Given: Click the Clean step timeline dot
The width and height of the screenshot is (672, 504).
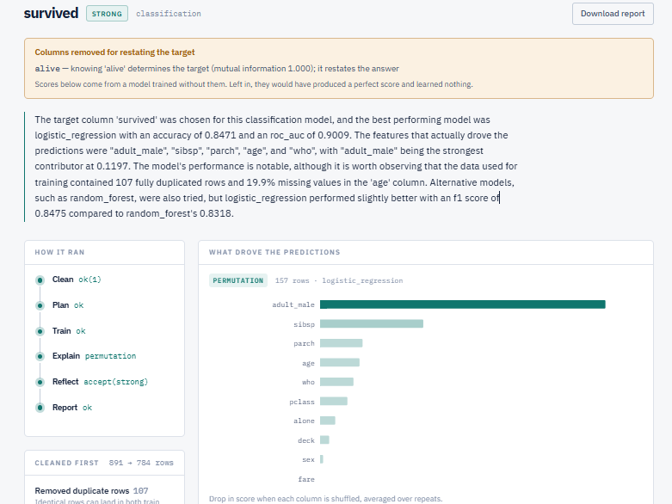Looking at the screenshot, I should click(40, 280).
